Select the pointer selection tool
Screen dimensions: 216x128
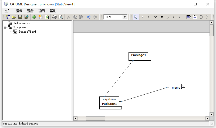pyautogui.click(x=136, y=17)
